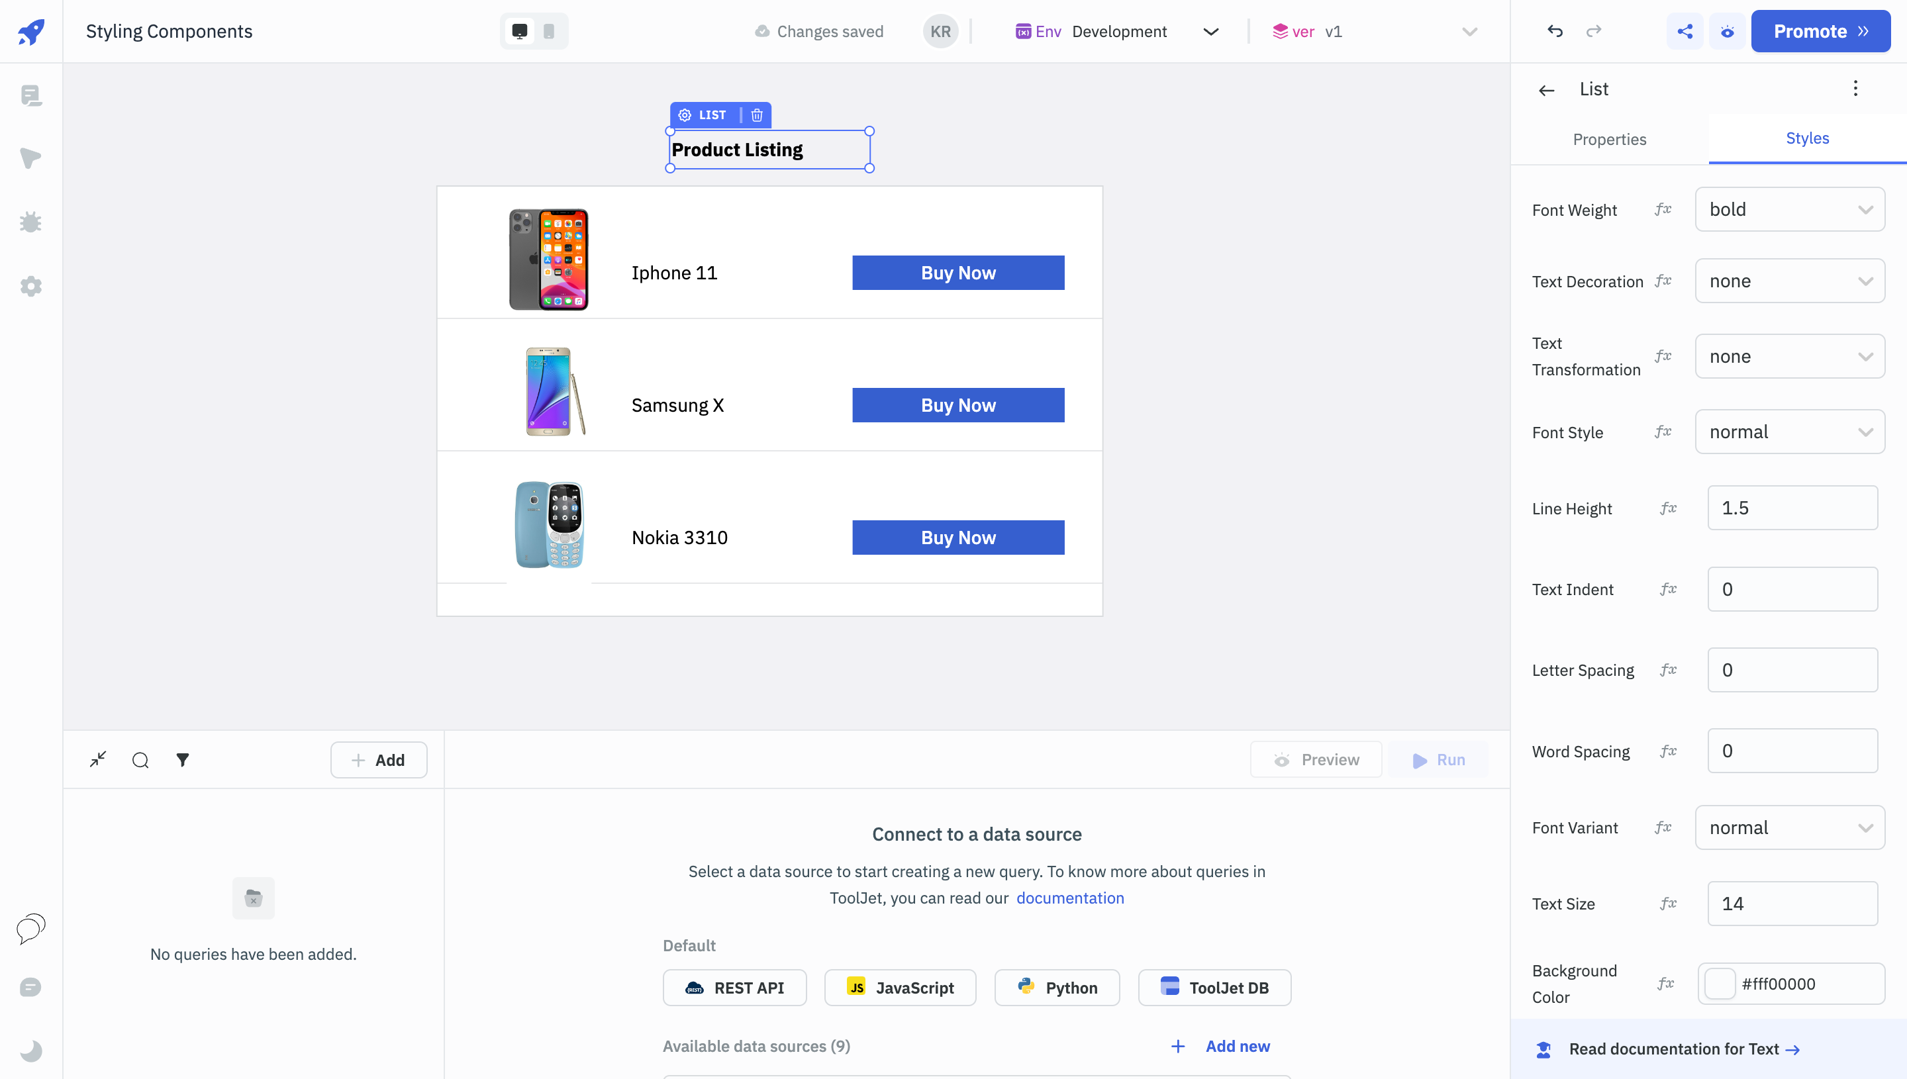Click the Promote button

(x=1820, y=31)
